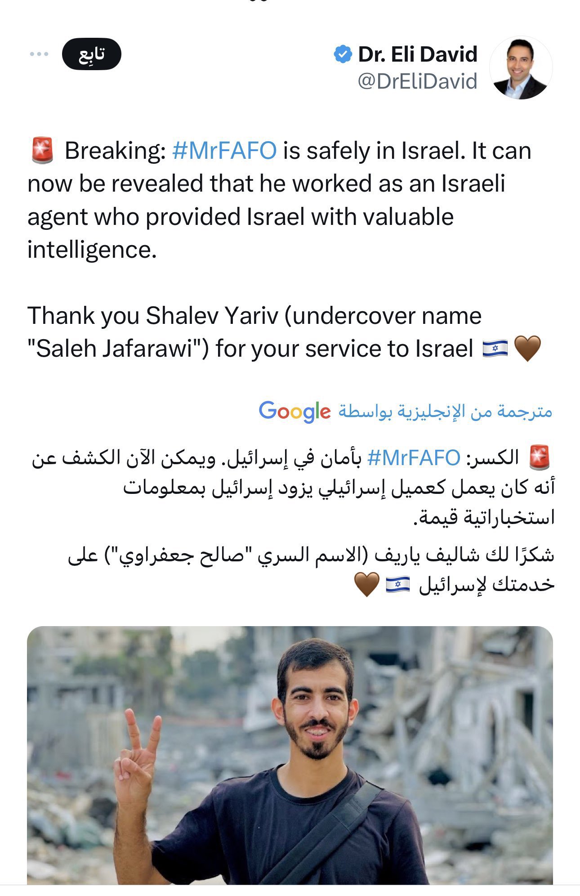Click siren emoji before "Breaking:"
This screenshot has width=580, height=896.
tap(42, 151)
